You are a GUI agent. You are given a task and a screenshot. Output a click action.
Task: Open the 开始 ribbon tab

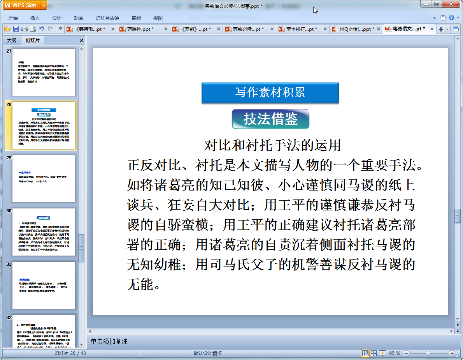[13, 18]
